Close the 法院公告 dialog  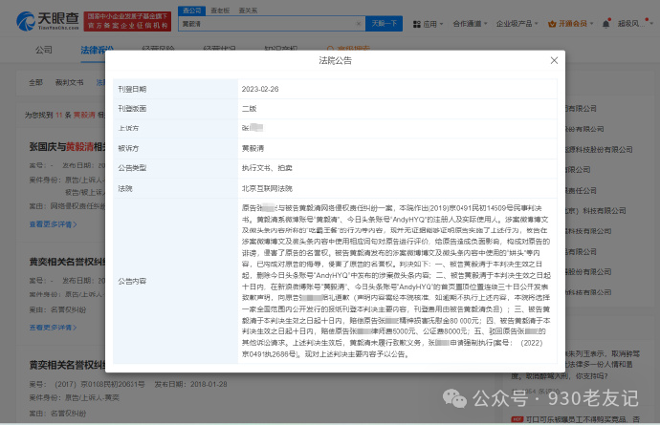[x=554, y=59]
